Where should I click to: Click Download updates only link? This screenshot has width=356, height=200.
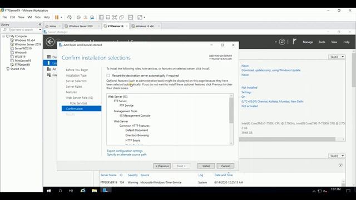pyautogui.click(x=271, y=71)
